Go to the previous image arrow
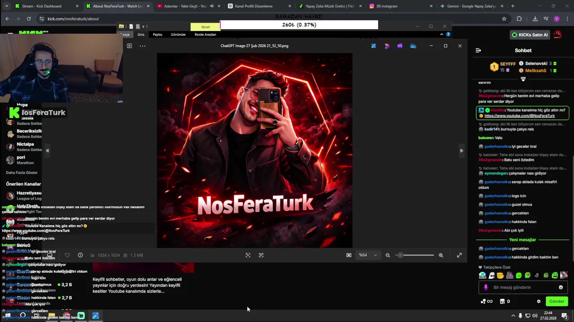 (x=47, y=151)
